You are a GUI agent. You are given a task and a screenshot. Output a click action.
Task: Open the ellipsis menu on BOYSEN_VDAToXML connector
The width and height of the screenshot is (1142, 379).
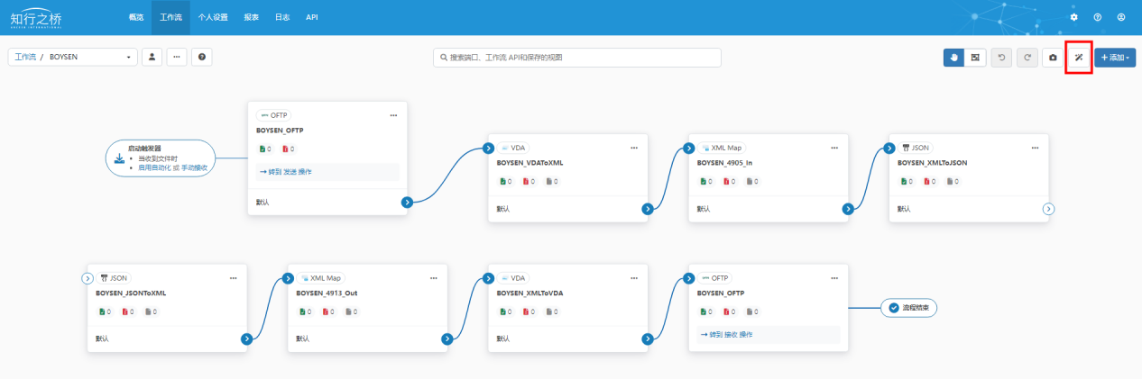click(x=633, y=148)
